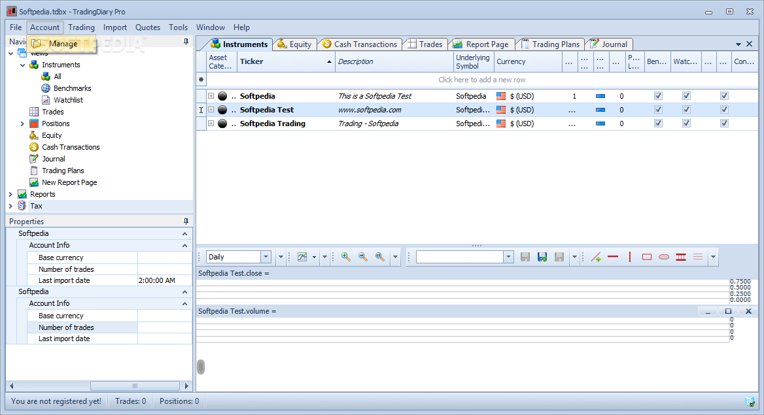Close the active tab page with X
The width and height of the screenshot is (764, 415).
[750, 44]
